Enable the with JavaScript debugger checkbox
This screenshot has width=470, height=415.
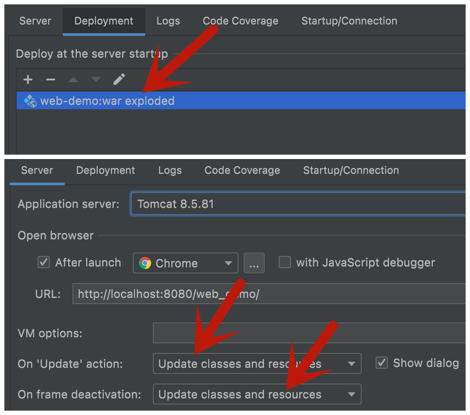[x=285, y=263]
